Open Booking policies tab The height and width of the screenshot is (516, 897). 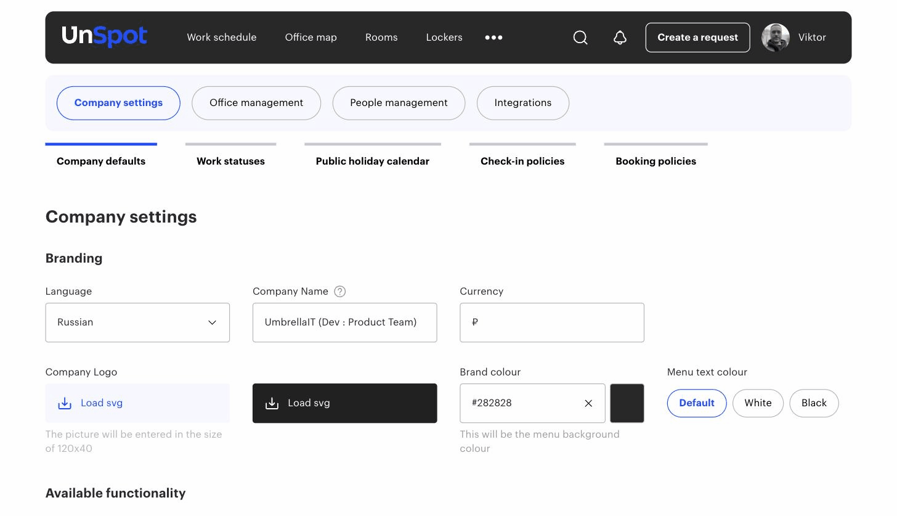tap(656, 157)
